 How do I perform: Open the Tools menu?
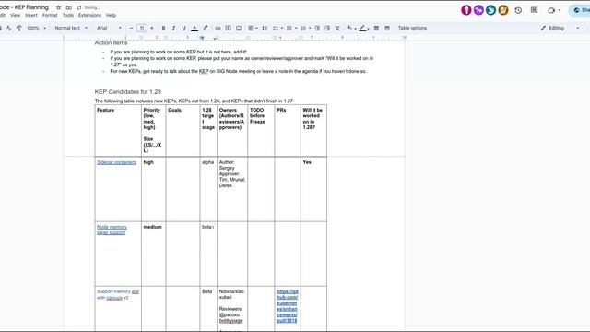coord(67,16)
